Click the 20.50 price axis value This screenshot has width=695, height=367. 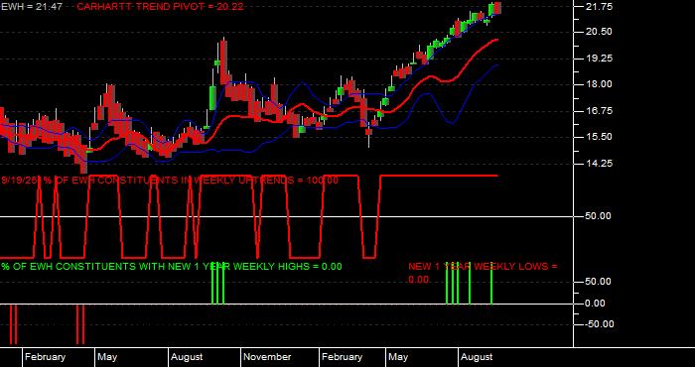point(600,32)
